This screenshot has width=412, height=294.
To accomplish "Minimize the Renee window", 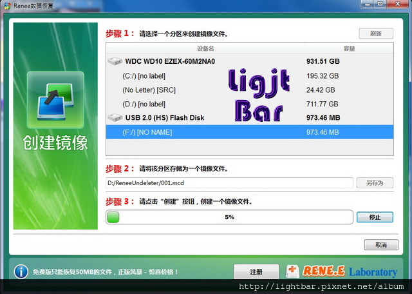I will click(x=368, y=4).
